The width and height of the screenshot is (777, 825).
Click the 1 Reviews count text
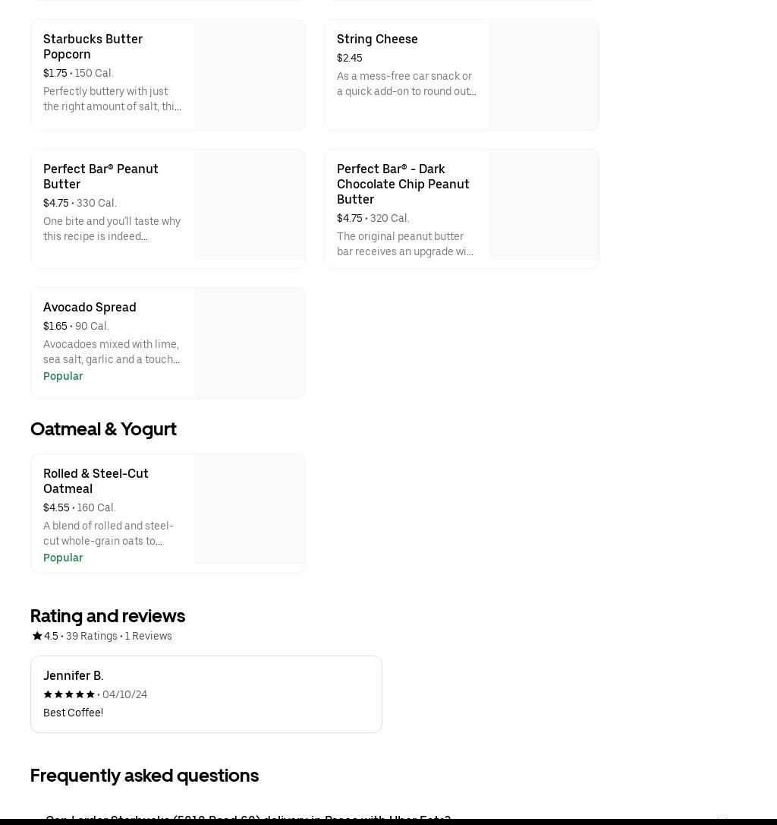[x=149, y=636]
